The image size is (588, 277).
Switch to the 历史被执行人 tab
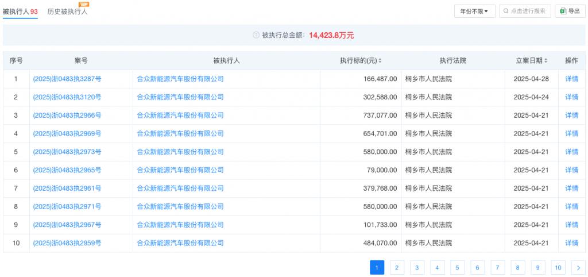[67, 11]
